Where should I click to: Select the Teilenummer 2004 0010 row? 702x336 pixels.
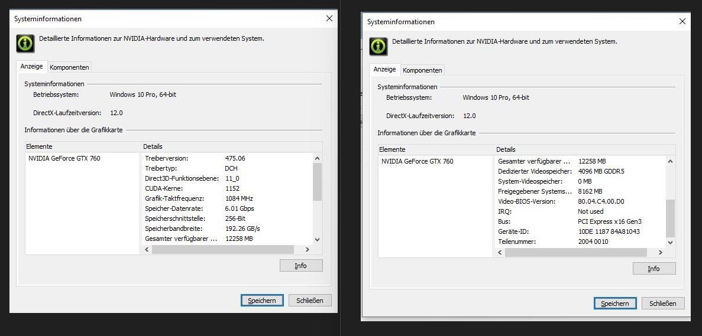[581, 242]
